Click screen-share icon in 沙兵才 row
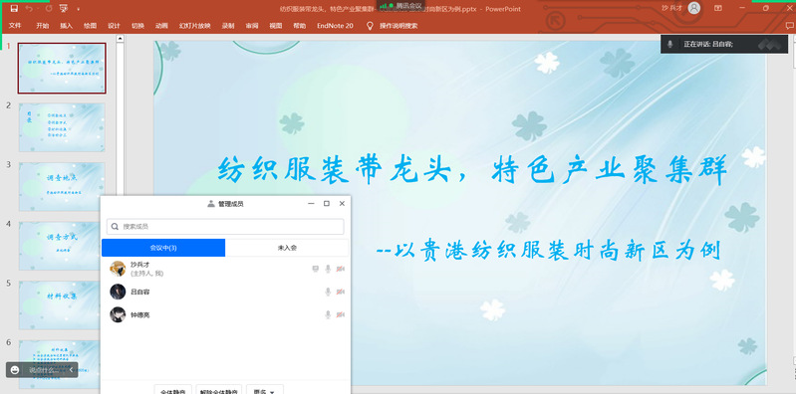Viewport: 796px width, 394px height. click(315, 269)
